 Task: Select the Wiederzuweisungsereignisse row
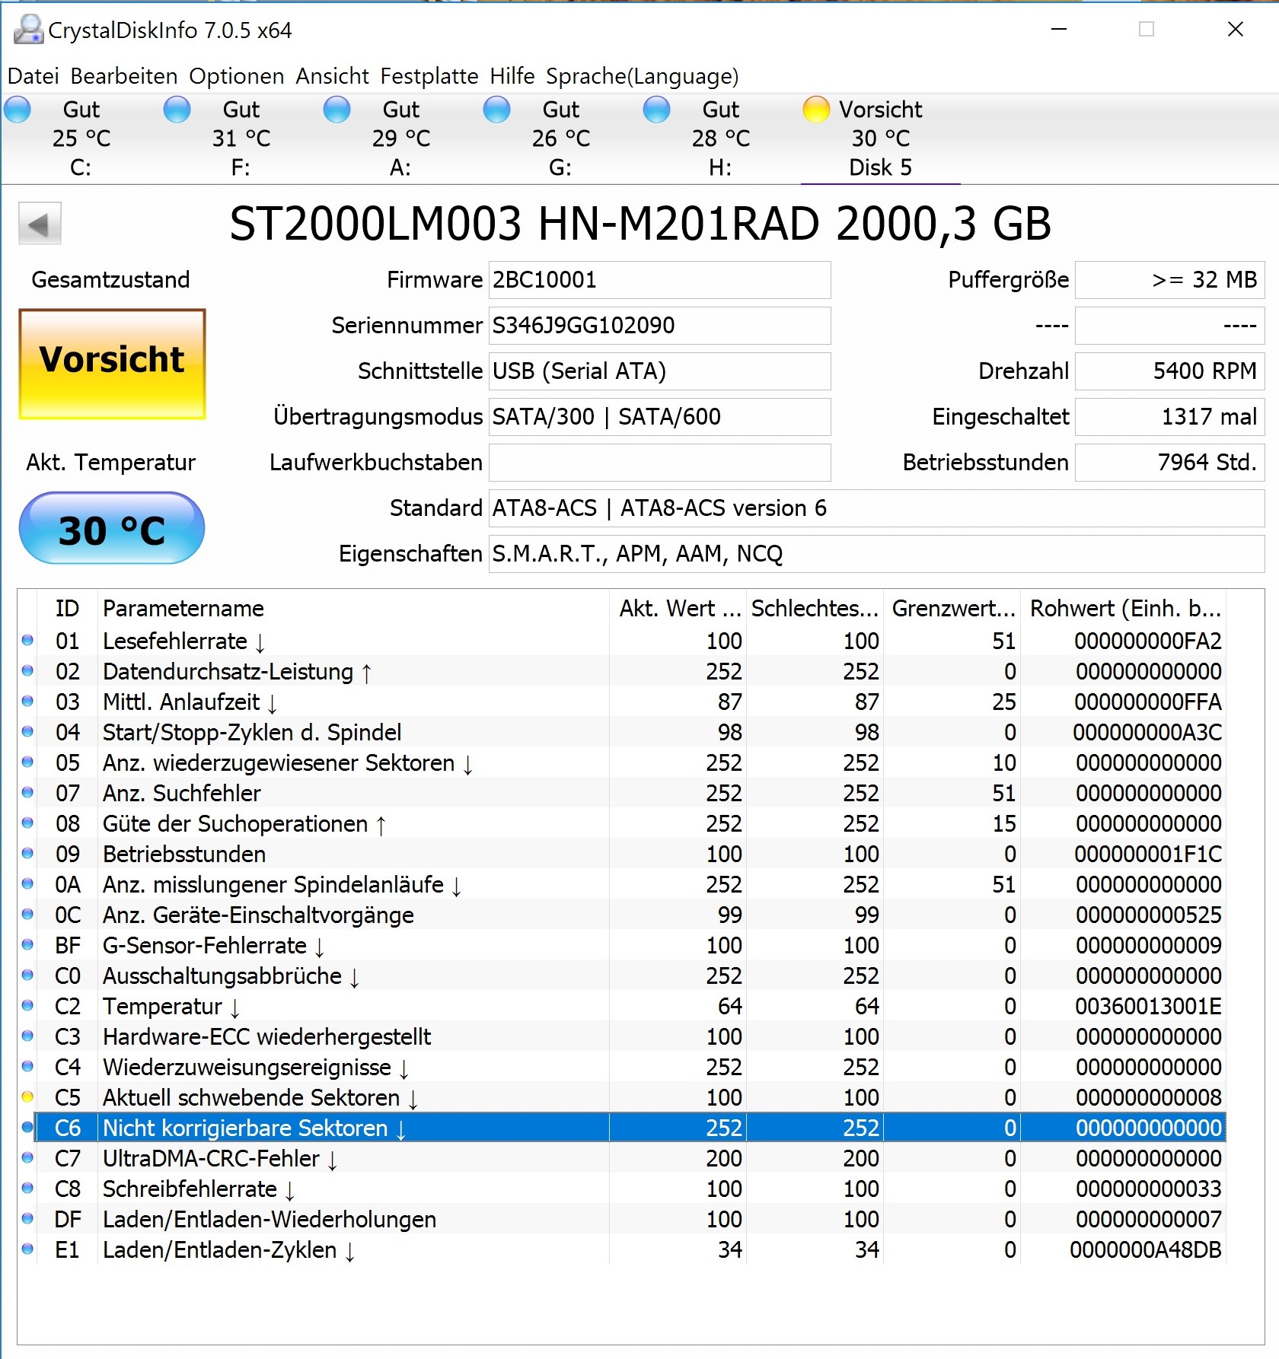click(x=622, y=1067)
